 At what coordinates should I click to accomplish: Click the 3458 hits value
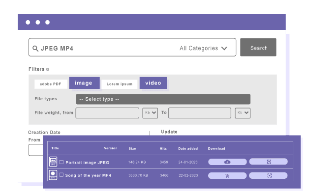(x=164, y=162)
